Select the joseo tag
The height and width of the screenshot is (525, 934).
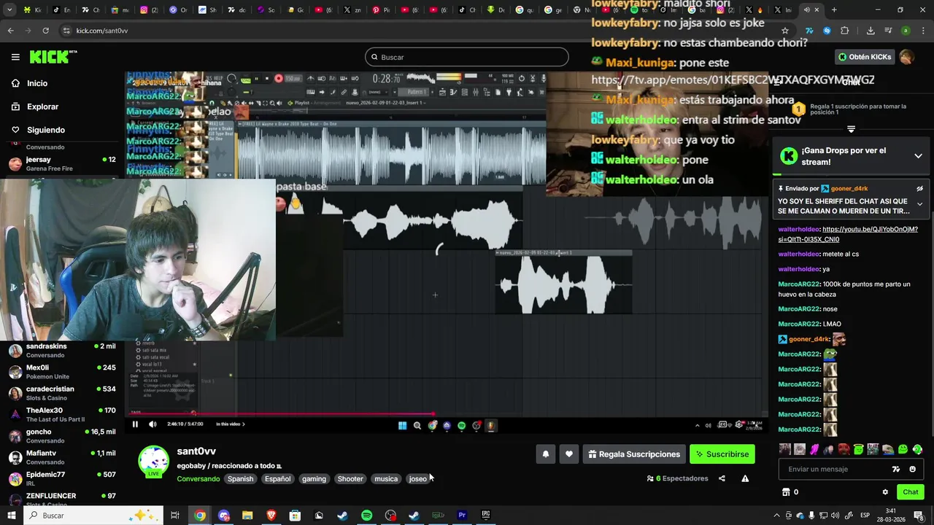point(417,479)
